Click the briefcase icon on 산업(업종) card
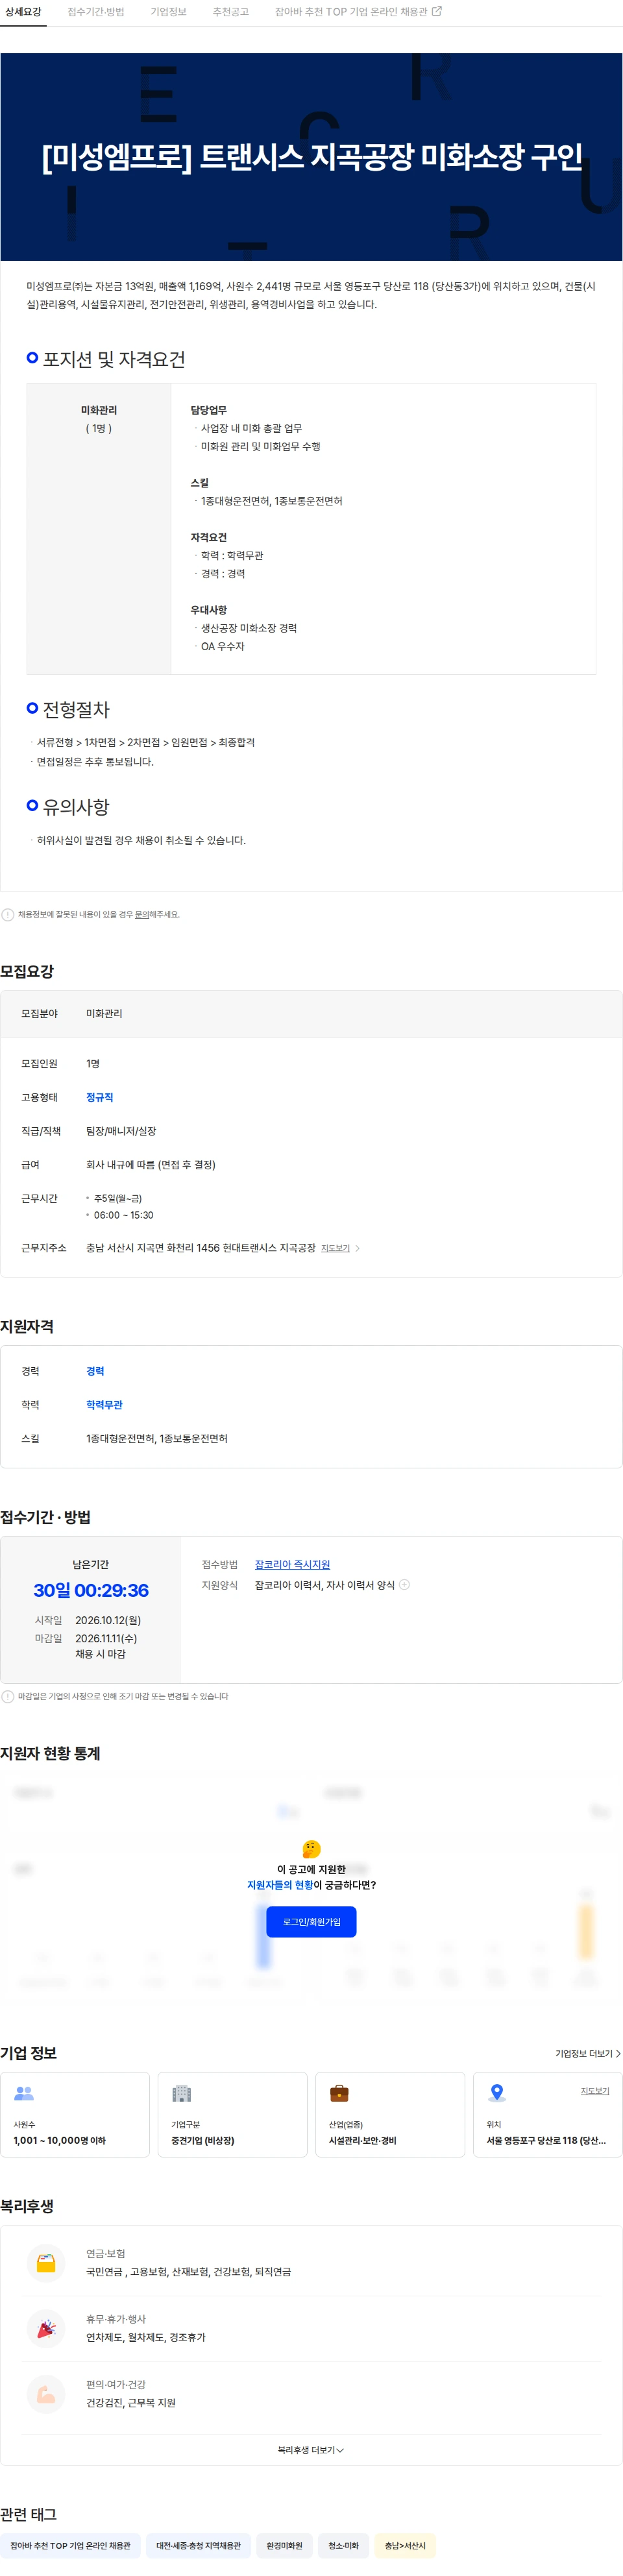Screen dimensions: 623x2576 click(339, 2093)
